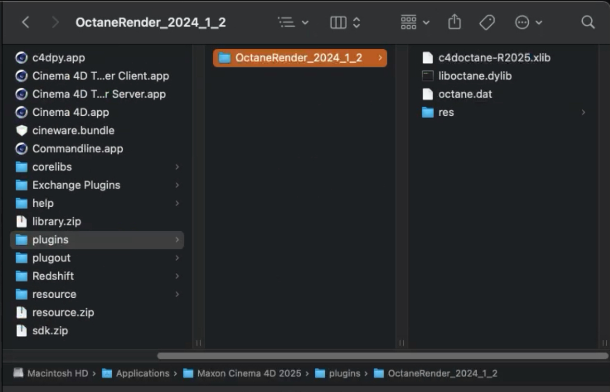610x392 pixels.
Task: Click the forward navigation arrow
Action: click(x=55, y=22)
